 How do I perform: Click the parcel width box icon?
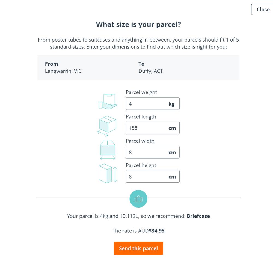[108, 150]
